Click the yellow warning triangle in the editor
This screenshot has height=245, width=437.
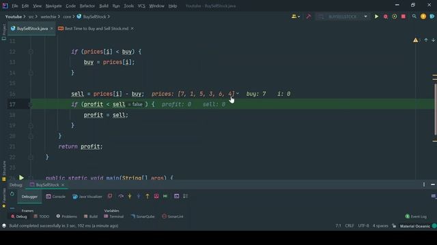pyautogui.click(x=416, y=40)
